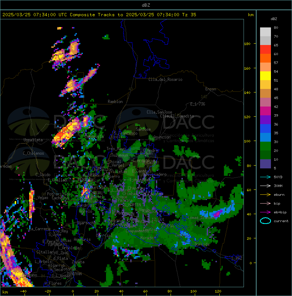The width and height of the screenshot is (292, 296).
Task: Click the 'Ugarteche' map label
Action: 87,223
